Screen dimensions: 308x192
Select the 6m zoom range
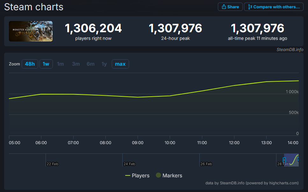[x=90, y=64]
